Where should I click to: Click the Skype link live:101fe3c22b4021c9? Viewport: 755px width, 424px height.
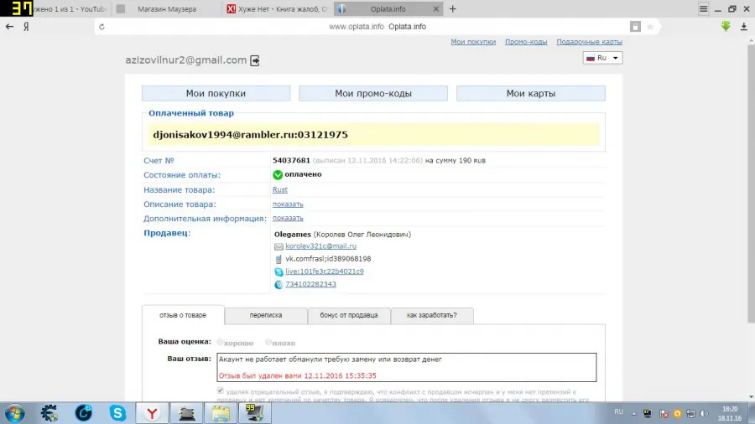[325, 271]
